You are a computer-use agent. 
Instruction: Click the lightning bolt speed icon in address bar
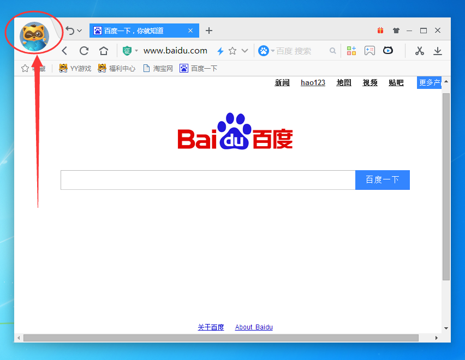coord(220,51)
